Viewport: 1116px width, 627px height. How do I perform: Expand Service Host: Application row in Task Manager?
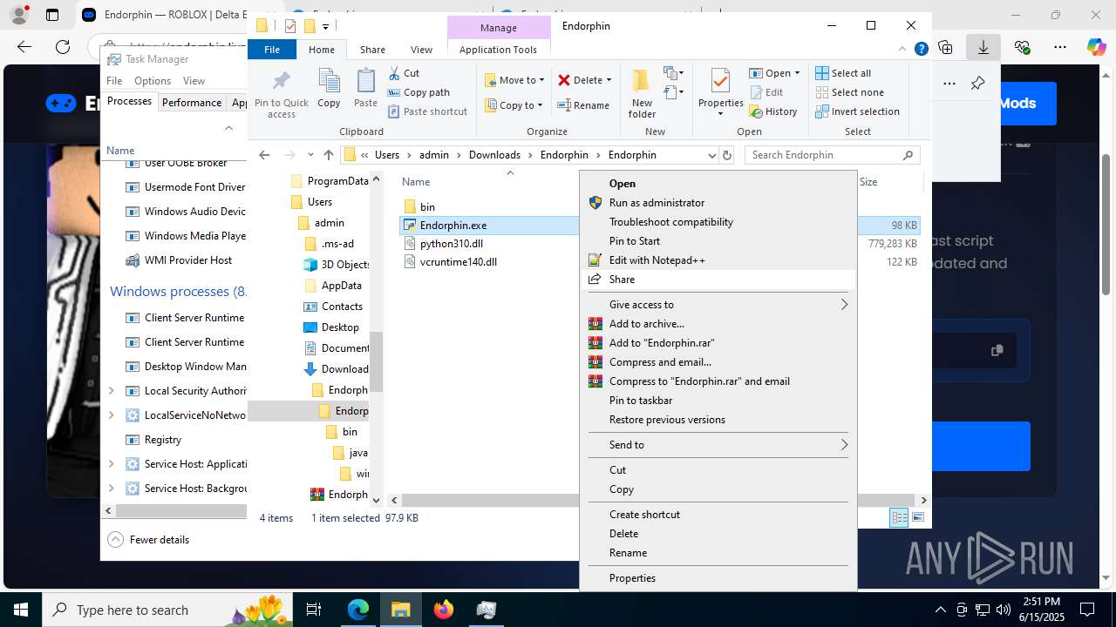(x=111, y=464)
